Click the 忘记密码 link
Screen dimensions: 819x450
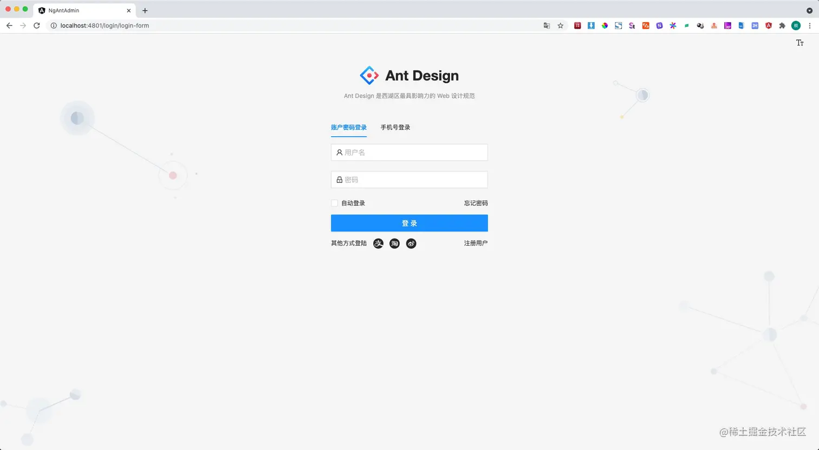point(476,203)
